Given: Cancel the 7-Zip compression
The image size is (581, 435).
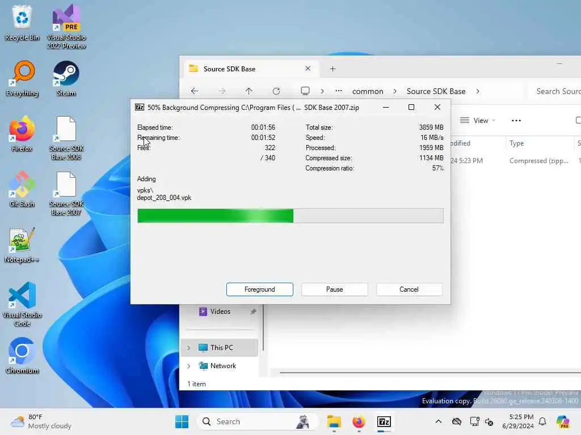Looking at the screenshot, I should 409,289.
